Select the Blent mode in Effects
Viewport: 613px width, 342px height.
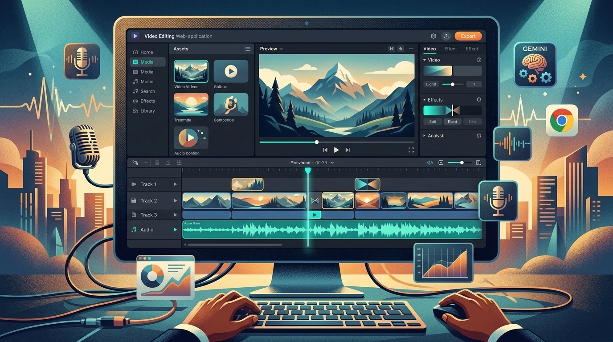pyautogui.click(x=452, y=122)
